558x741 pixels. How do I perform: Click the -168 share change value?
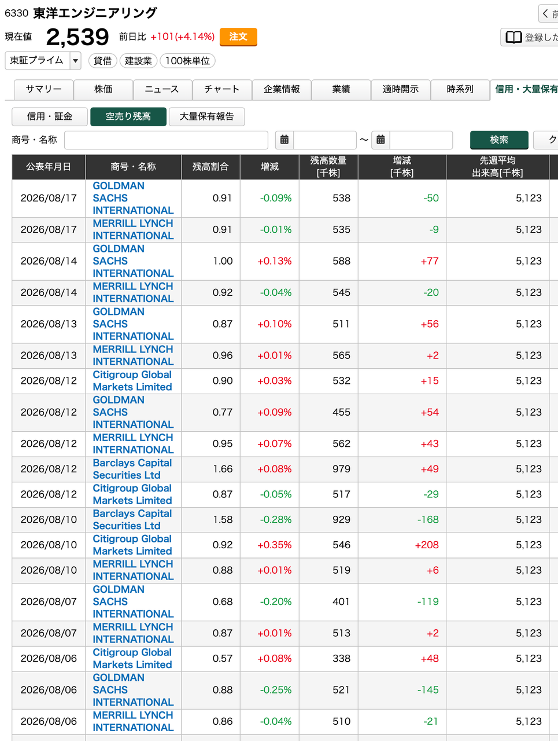click(428, 520)
